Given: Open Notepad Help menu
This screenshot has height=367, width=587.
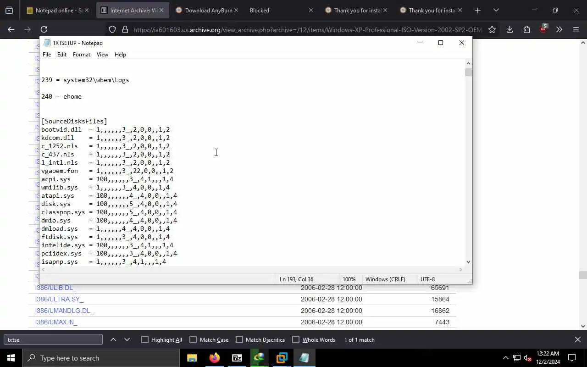Looking at the screenshot, I should pos(120,54).
